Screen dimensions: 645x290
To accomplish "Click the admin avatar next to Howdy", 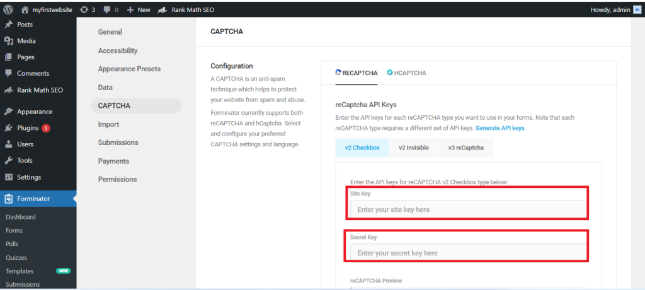I will (637, 9).
